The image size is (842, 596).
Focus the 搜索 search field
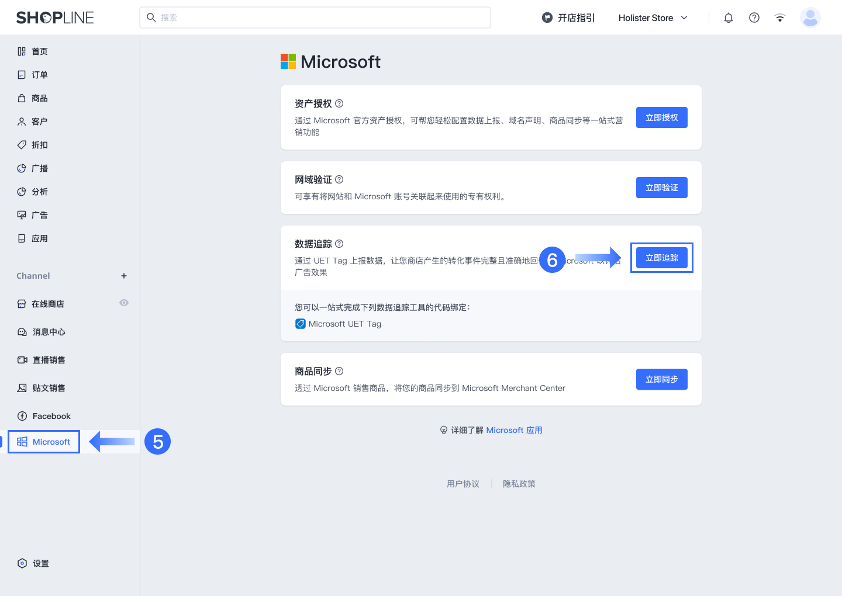click(315, 18)
